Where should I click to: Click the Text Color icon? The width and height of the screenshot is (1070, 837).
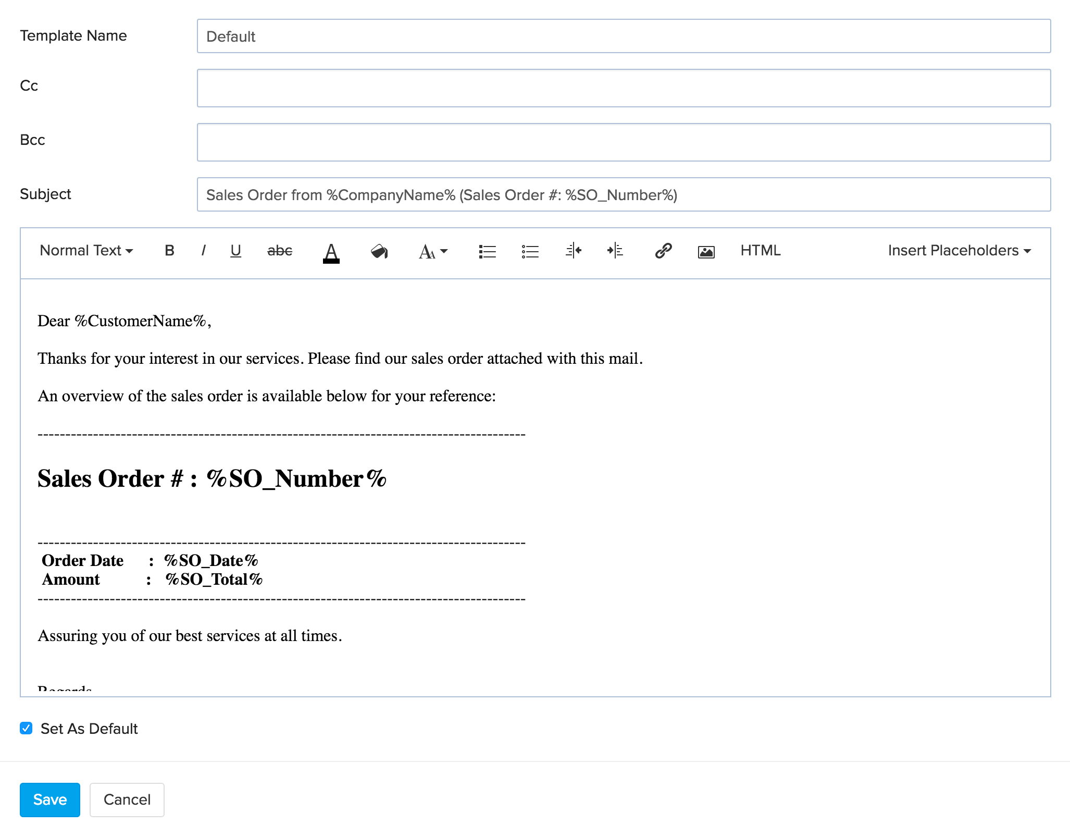(x=331, y=251)
